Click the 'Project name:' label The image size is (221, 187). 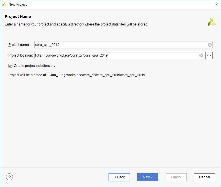tap(19, 45)
